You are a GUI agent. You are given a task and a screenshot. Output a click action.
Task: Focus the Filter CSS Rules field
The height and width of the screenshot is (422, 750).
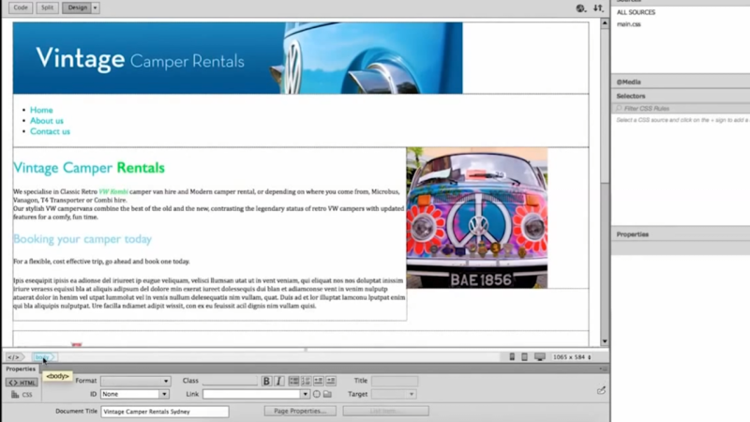[x=683, y=109]
